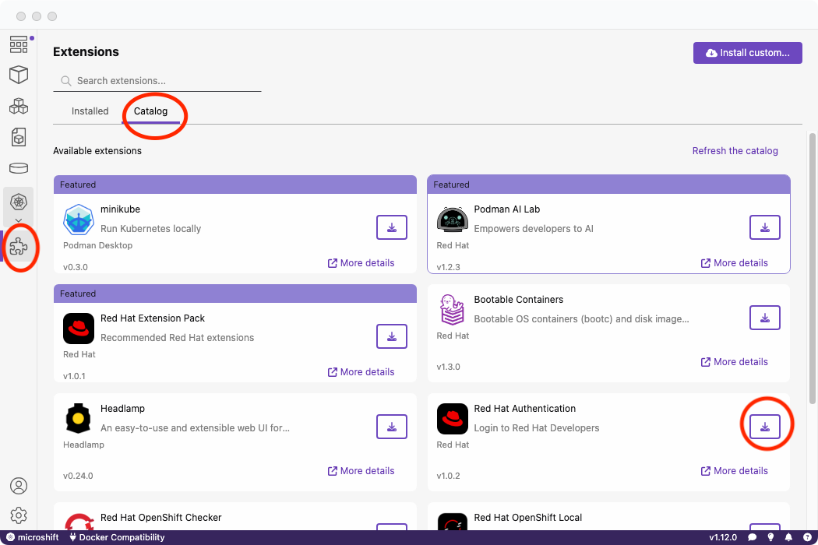Screen dimensions: 818x545
Task: Install the minikube extension
Action: (391, 227)
